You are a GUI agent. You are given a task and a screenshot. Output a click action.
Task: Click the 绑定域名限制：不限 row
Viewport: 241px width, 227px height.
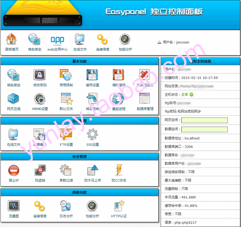click(200, 172)
